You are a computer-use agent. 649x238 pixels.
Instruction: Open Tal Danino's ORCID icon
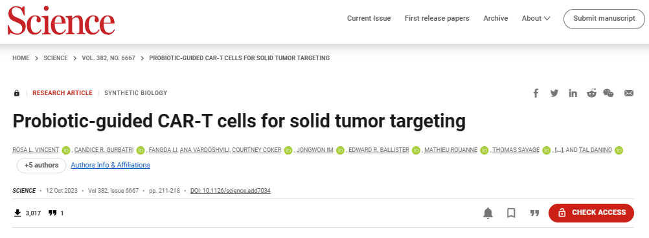[619, 151]
